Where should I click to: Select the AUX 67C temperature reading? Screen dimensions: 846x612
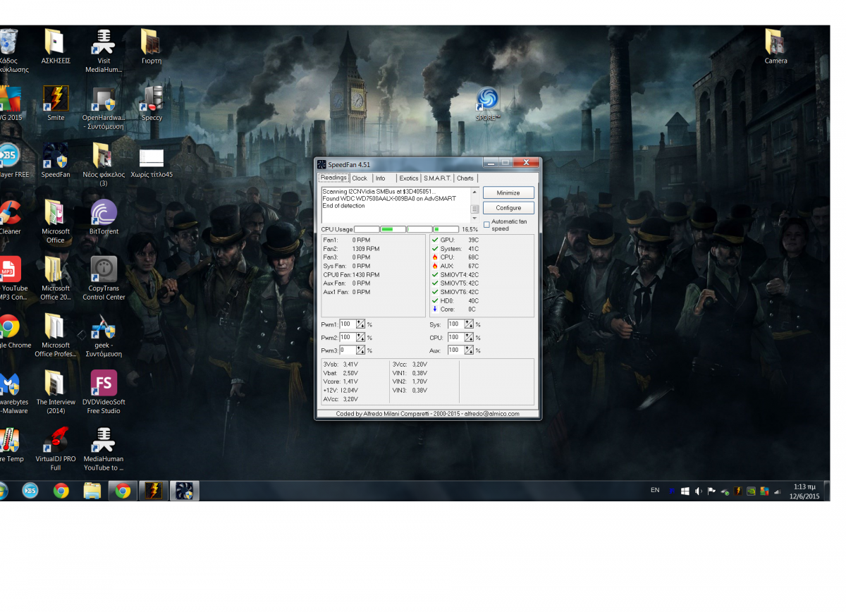click(x=455, y=266)
